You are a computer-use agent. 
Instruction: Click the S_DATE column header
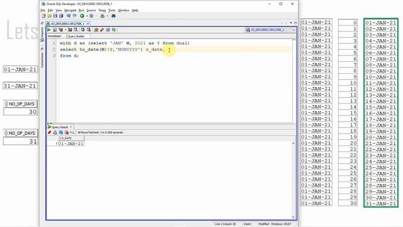point(71,138)
